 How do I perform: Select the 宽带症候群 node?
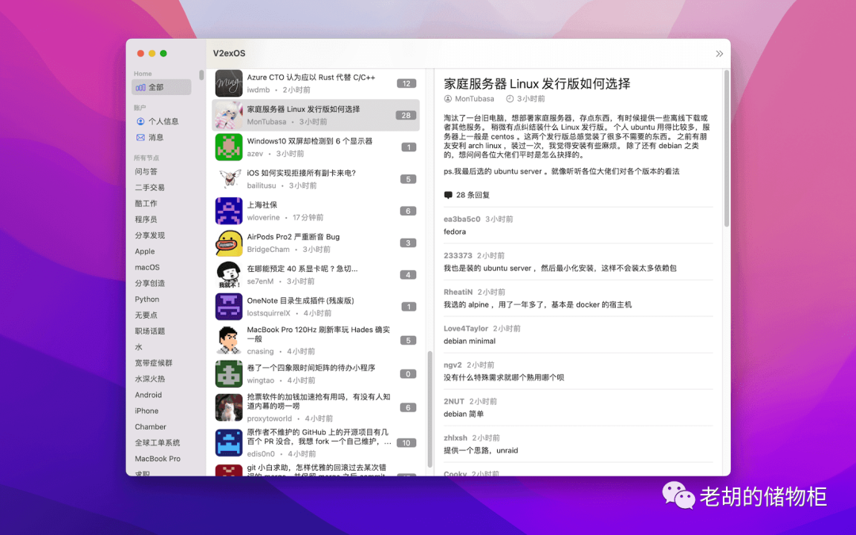coord(154,363)
